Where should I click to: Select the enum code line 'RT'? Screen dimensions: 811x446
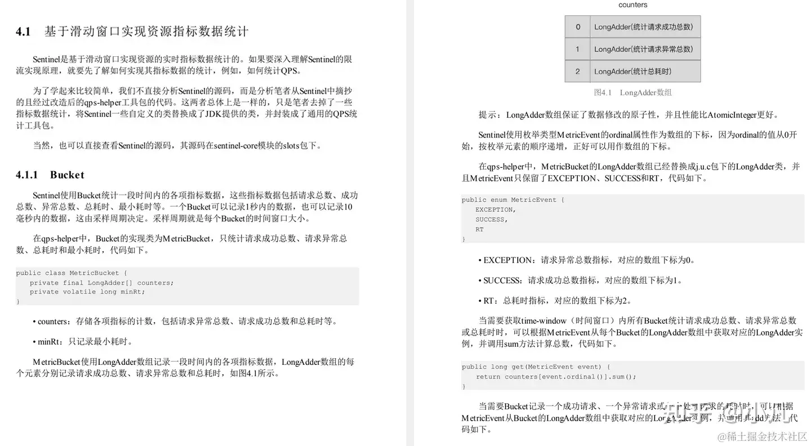click(x=480, y=229)
